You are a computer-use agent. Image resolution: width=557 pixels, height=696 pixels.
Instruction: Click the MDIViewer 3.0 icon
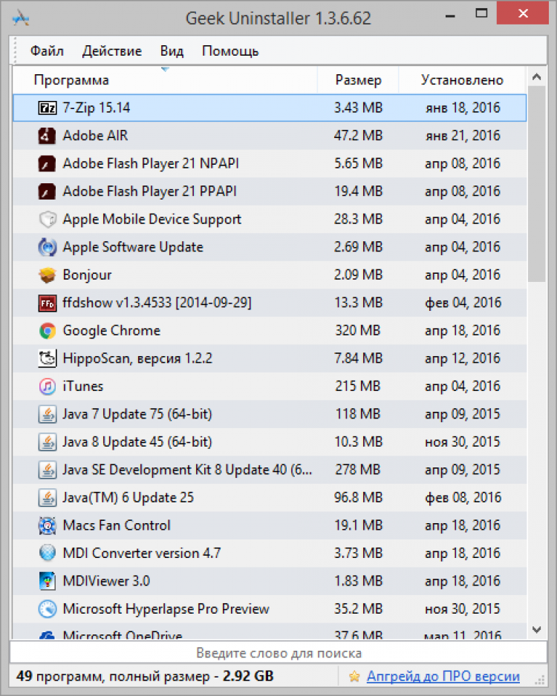click(x=47, y=582)
